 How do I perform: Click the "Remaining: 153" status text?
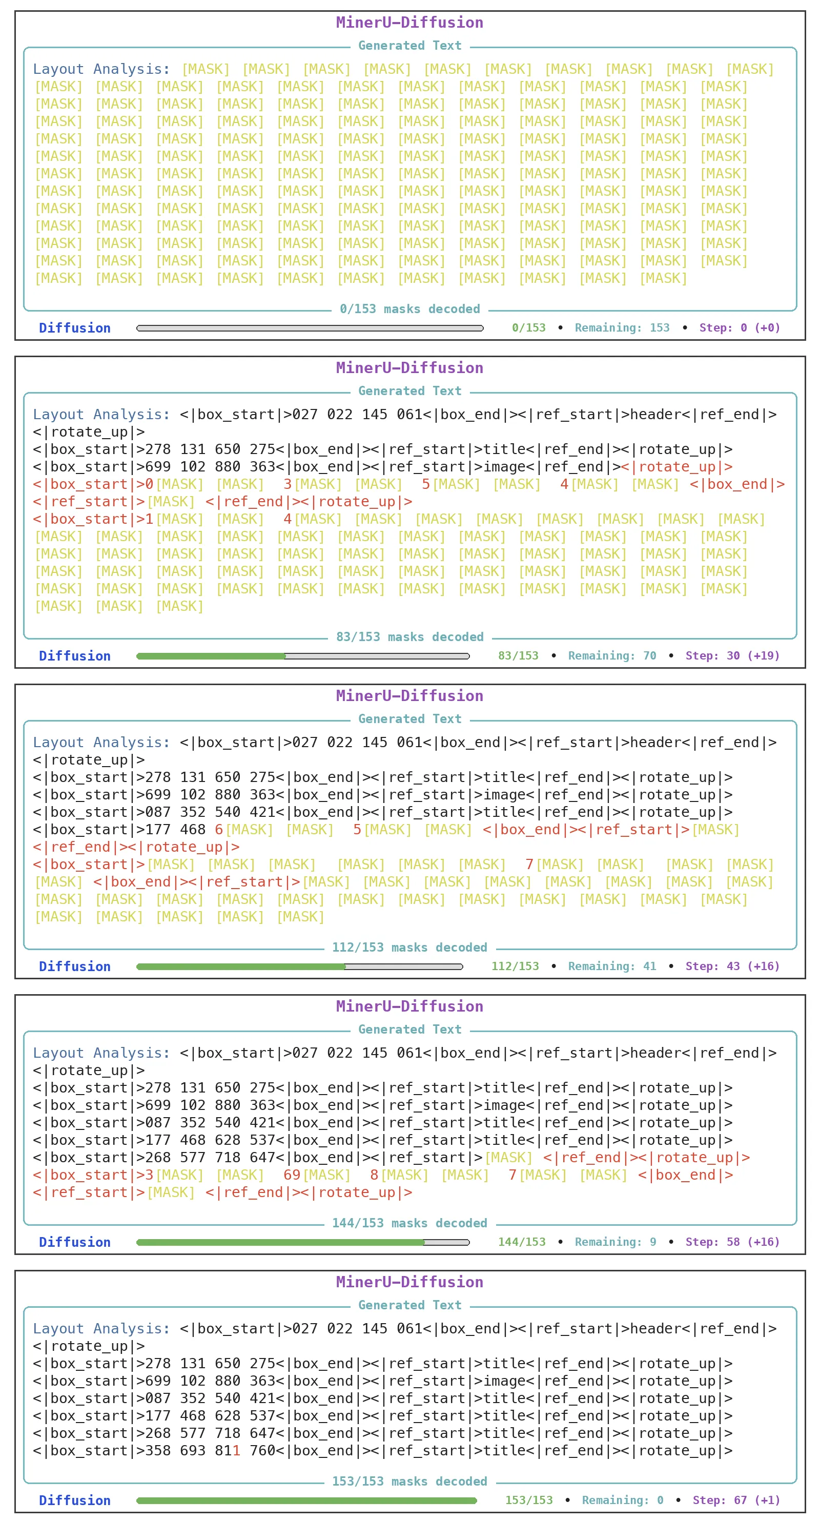point(622,327)
